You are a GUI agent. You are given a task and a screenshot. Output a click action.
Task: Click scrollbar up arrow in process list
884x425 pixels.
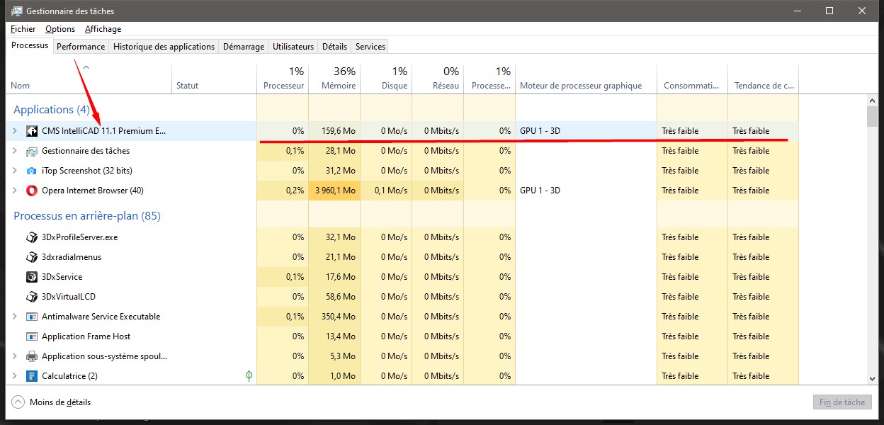pyautogui.click(x=872, y=100)
